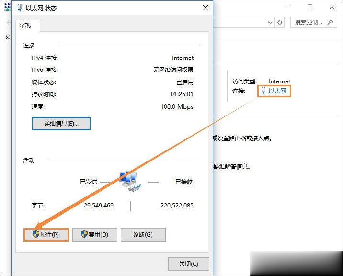Focus the 搜索控制... search field
This screenshot has height=276, width=343.
coord(313,23)
